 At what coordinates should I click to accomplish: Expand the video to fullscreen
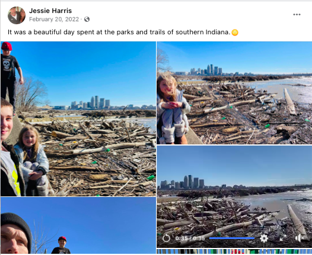(283, 238)
